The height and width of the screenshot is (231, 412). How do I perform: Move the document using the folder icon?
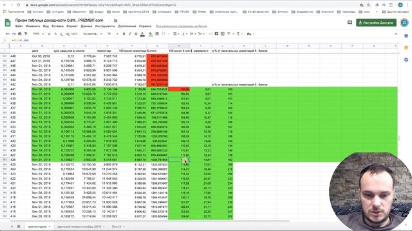pos(116,21)
